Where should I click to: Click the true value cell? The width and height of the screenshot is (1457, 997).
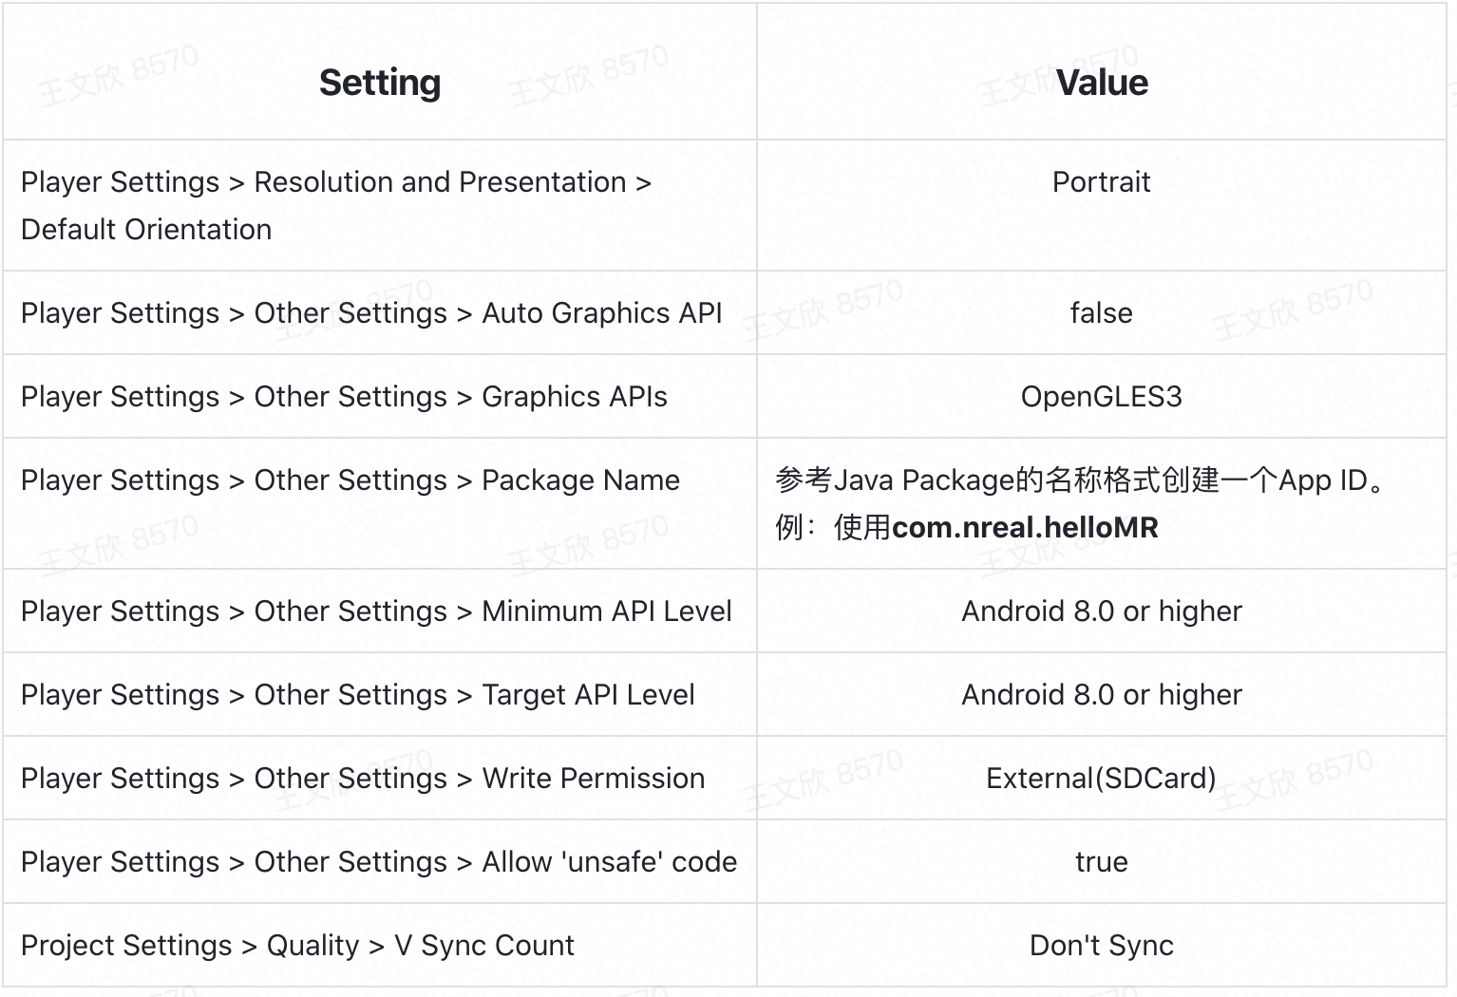point(1102,861)
